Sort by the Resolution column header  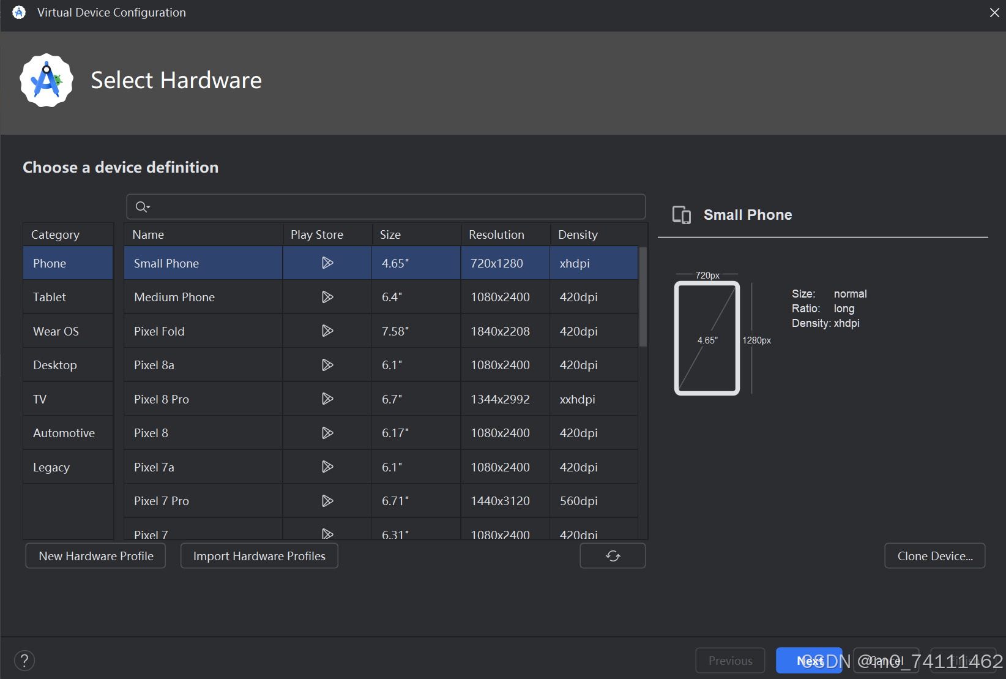pyautogui.click(x=506, y=234)
